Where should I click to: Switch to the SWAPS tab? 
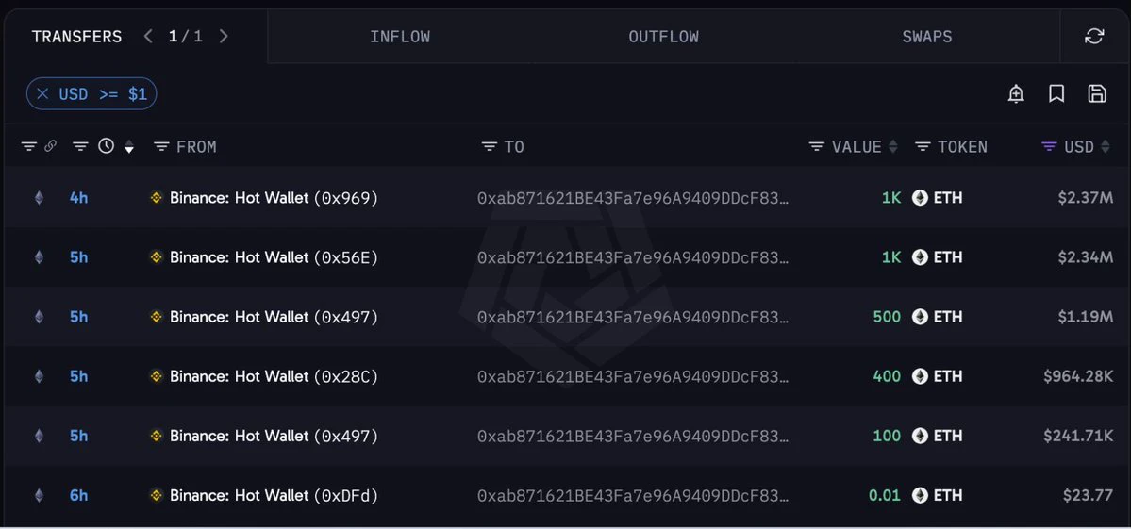(x=927, y=37)
